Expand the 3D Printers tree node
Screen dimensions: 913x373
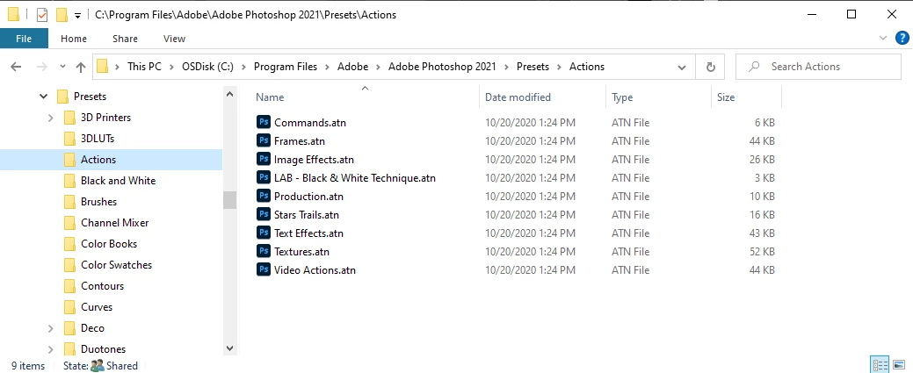(51, 118)
